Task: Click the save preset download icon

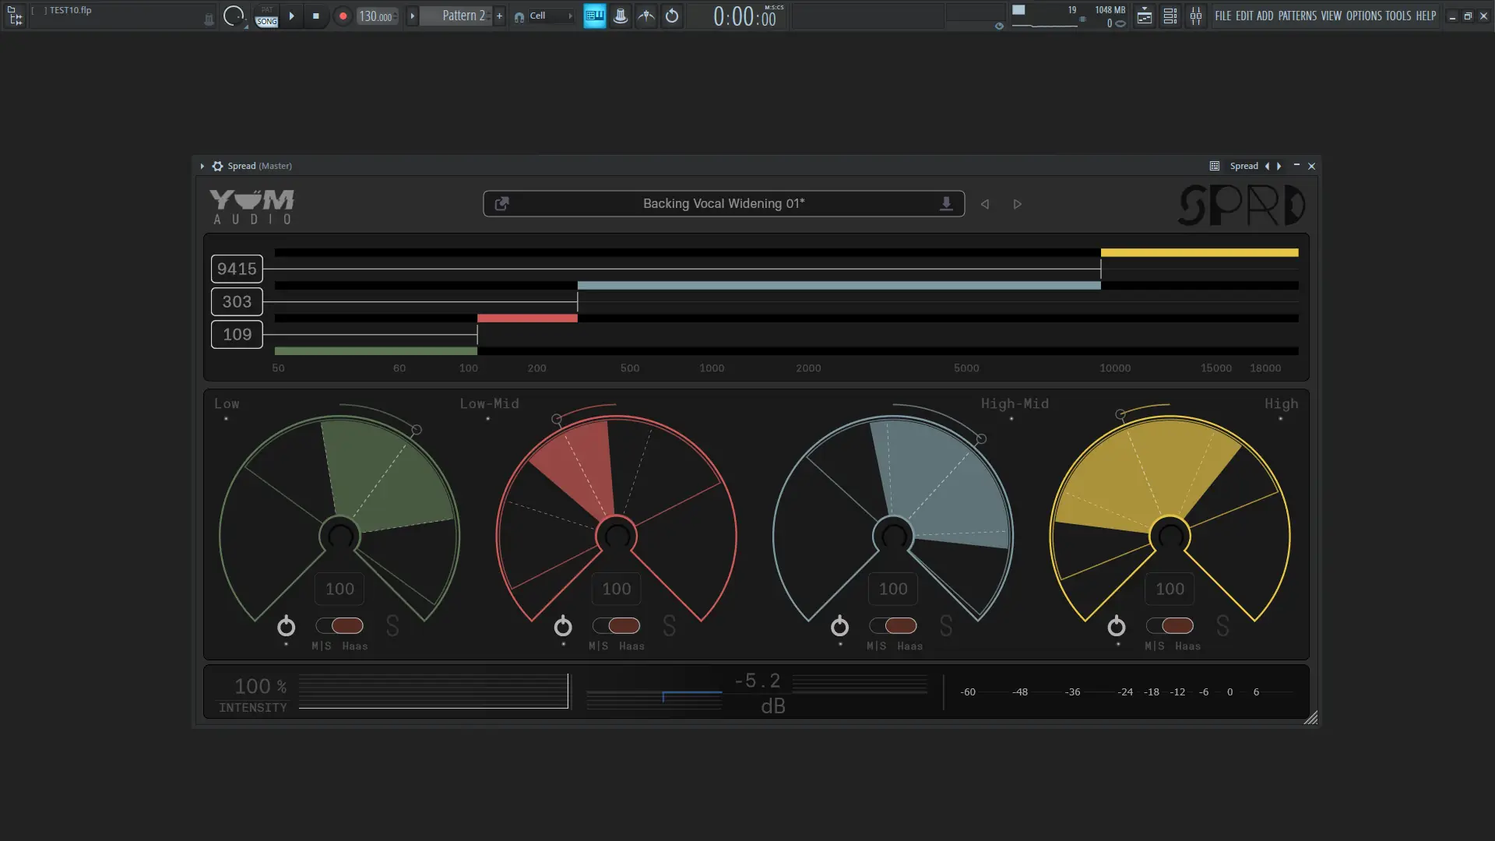Action: (946, 203)
